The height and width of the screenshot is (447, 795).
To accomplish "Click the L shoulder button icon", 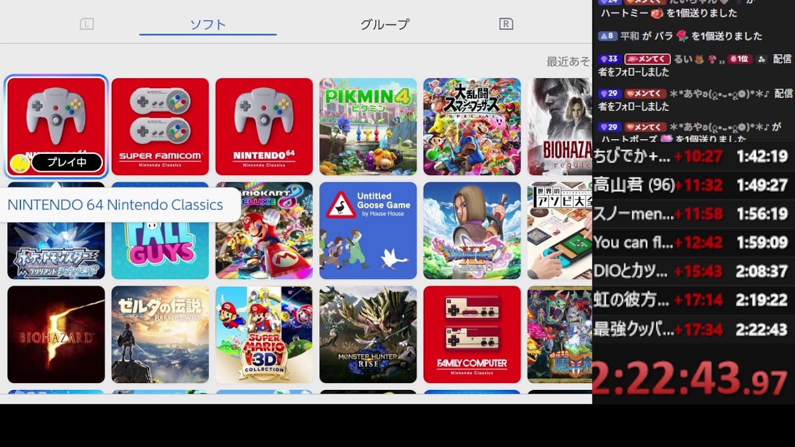I will [x=87, y=24].
